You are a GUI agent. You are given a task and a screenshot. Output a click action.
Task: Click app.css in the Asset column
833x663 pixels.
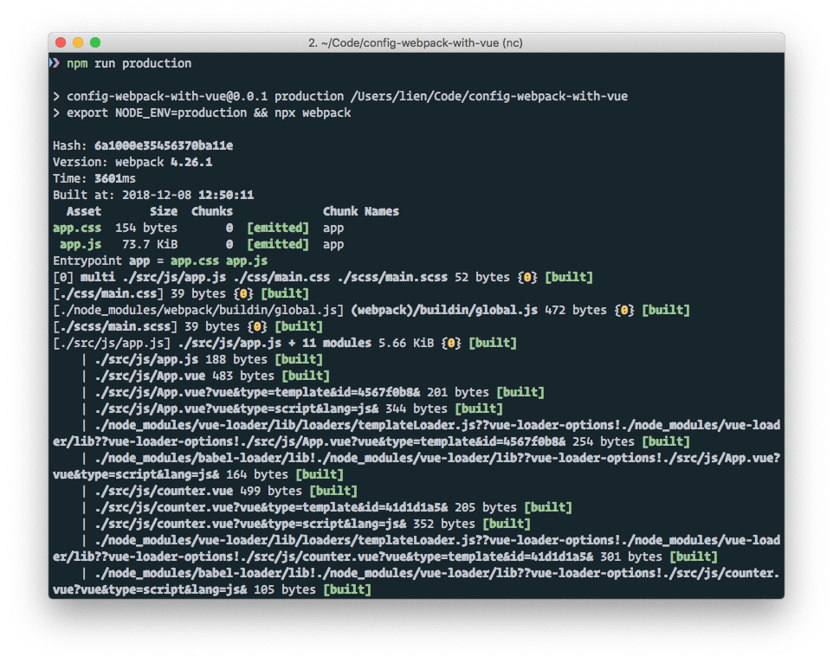(76, 228)
